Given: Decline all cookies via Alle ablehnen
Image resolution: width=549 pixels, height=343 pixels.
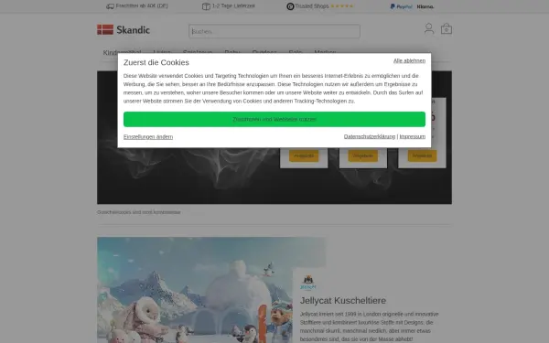Looking at the screenshot, I should pyautogui.click(x=409, y=60).
